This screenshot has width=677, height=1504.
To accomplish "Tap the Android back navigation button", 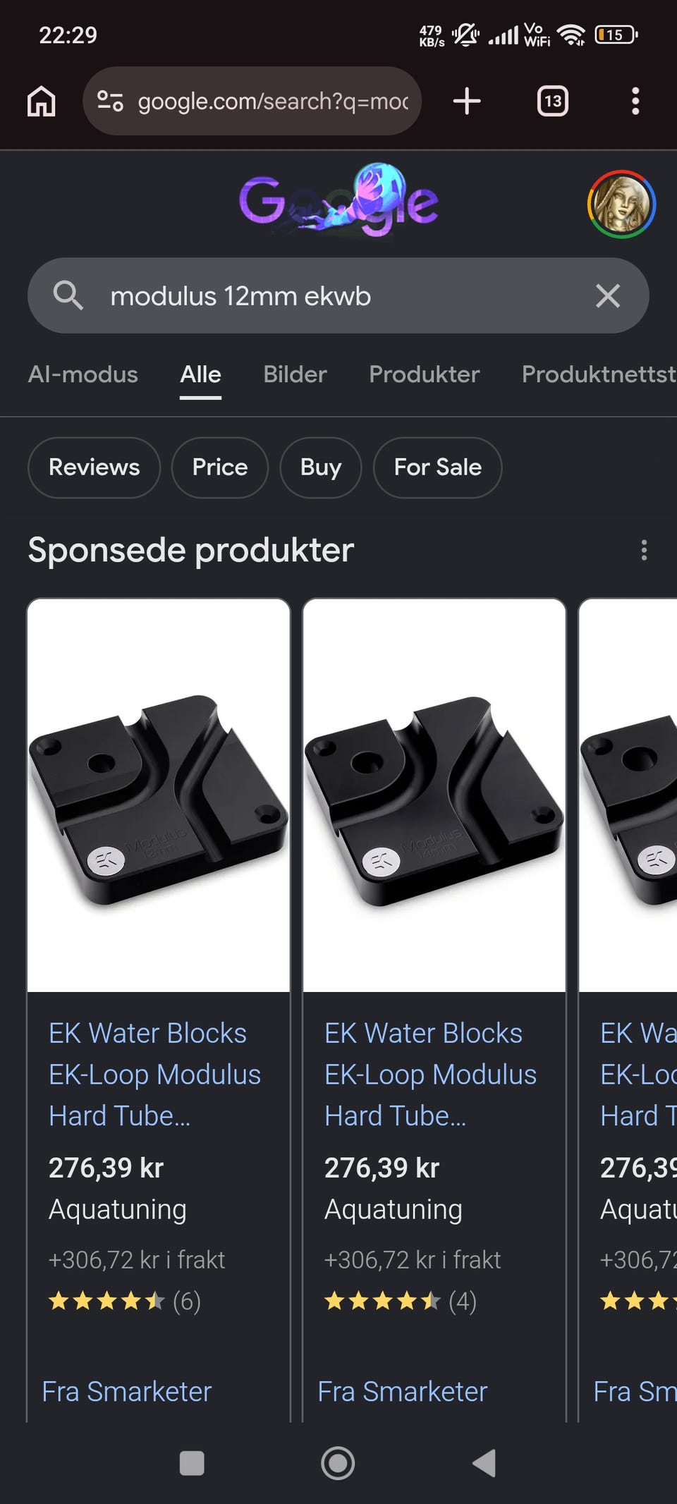I will (484, 1463).
